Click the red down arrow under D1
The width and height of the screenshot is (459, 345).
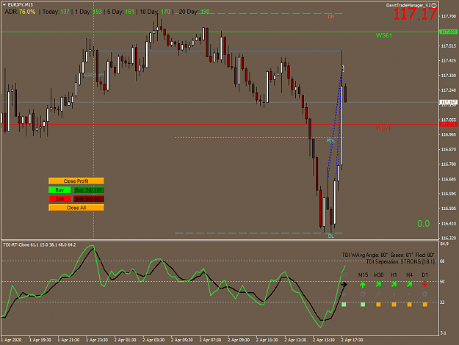[x=424, y=284]
